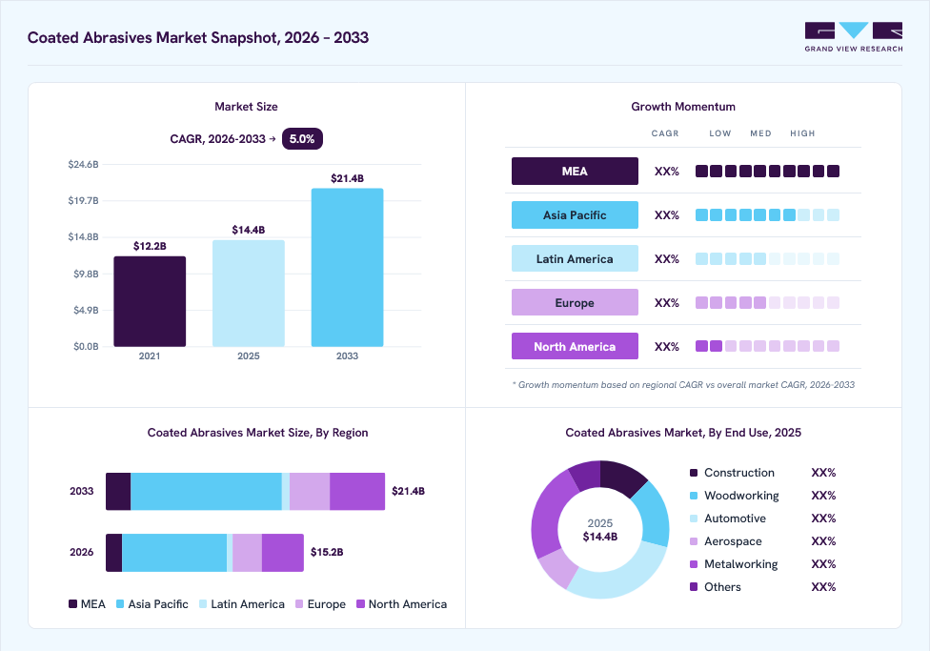Click the 2021 dark purple bar

pyautogui.click(x=150, y=301)
